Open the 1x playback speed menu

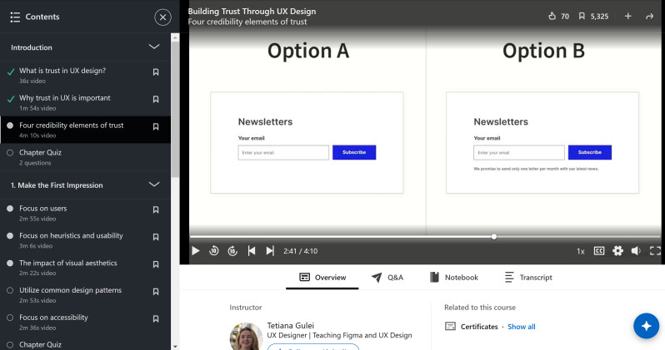(x=581, y=250)
